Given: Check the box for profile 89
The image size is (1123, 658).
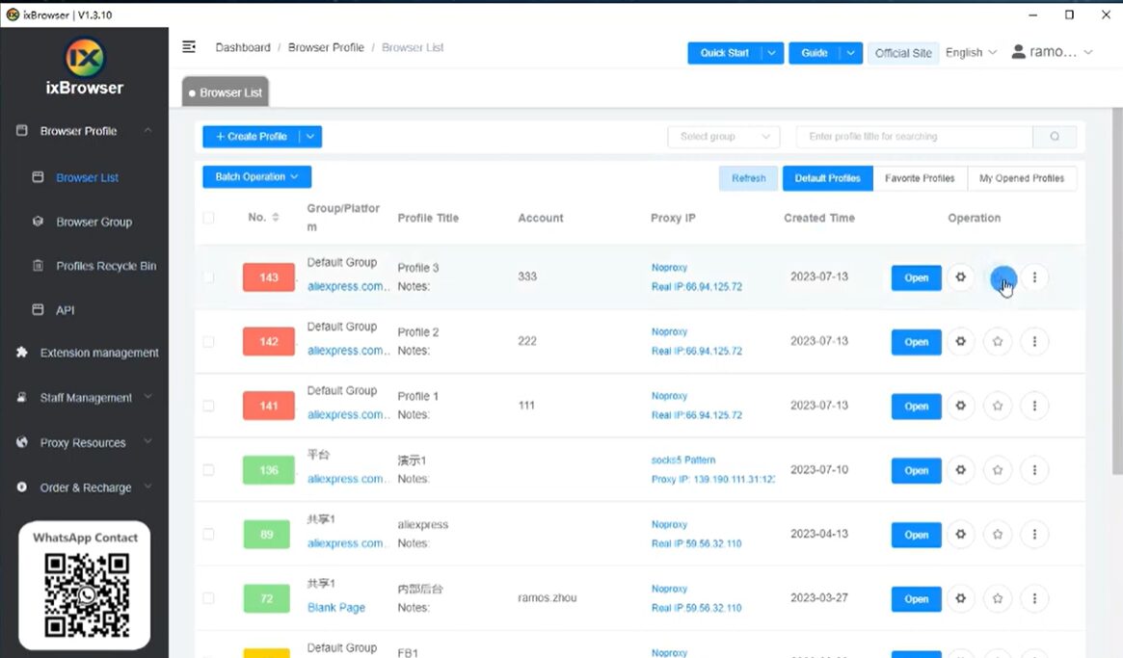Looking at the screenshot, I should 208,534.
